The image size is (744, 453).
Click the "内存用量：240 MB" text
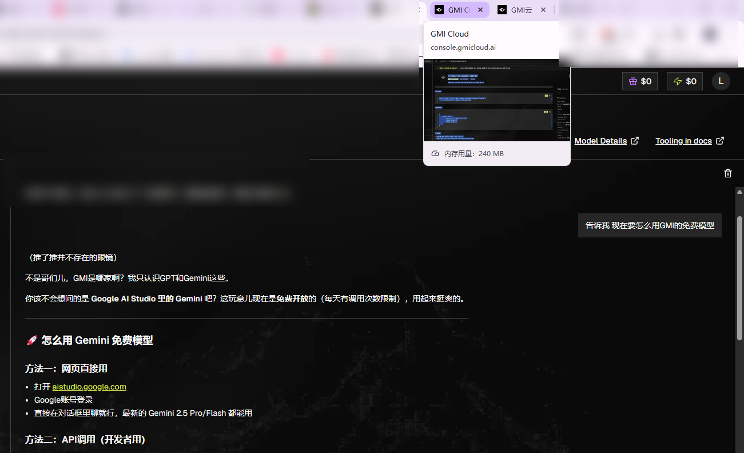pyautogui.click(x=474, y=154)
